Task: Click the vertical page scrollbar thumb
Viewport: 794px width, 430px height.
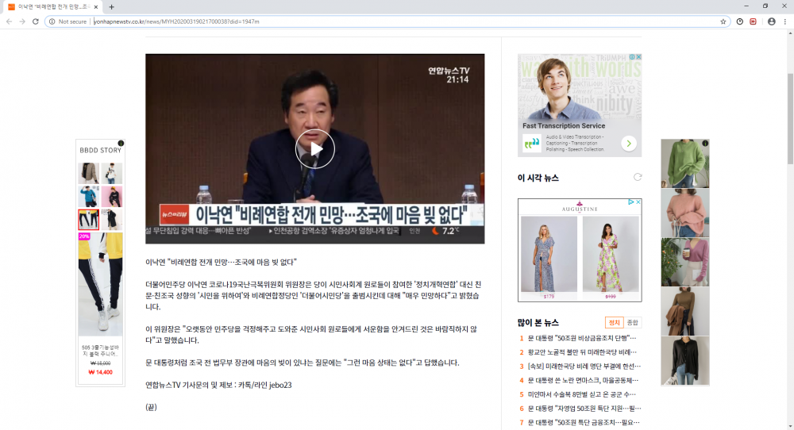Action: pyautogui.click(x=790, y=118)
